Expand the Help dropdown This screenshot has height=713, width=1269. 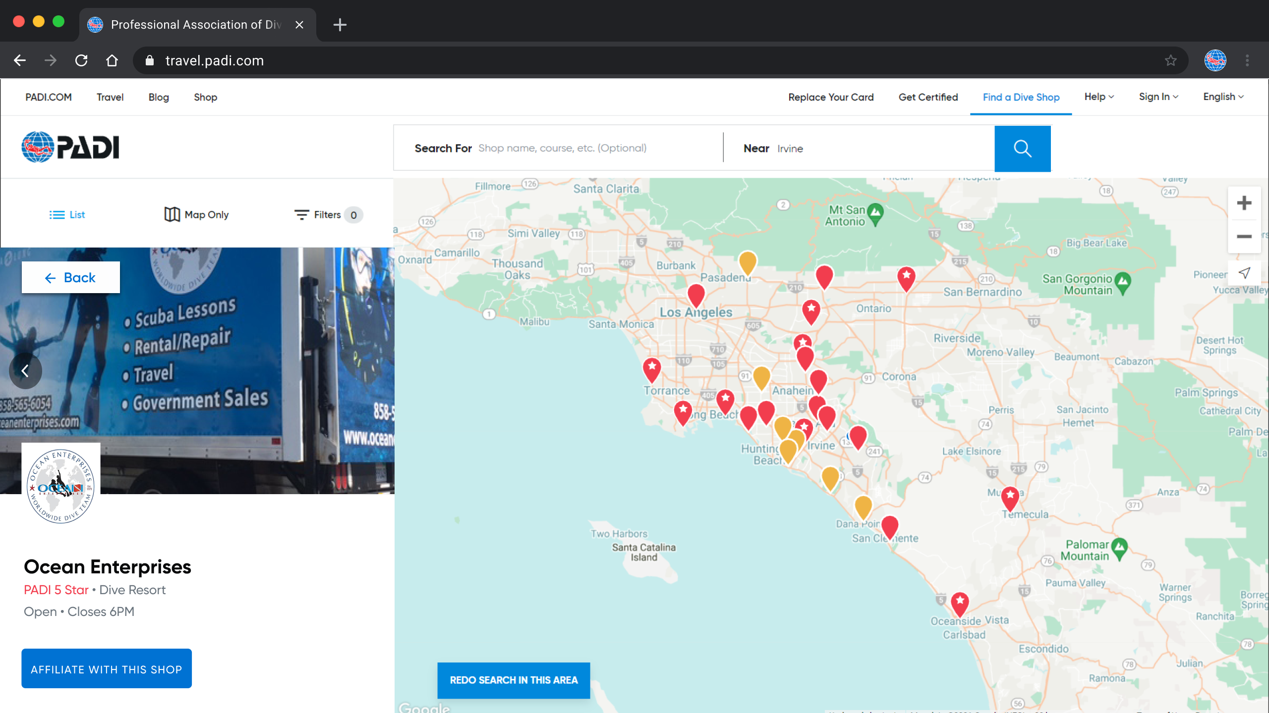pyautogui.click(x=1098, y=97)
